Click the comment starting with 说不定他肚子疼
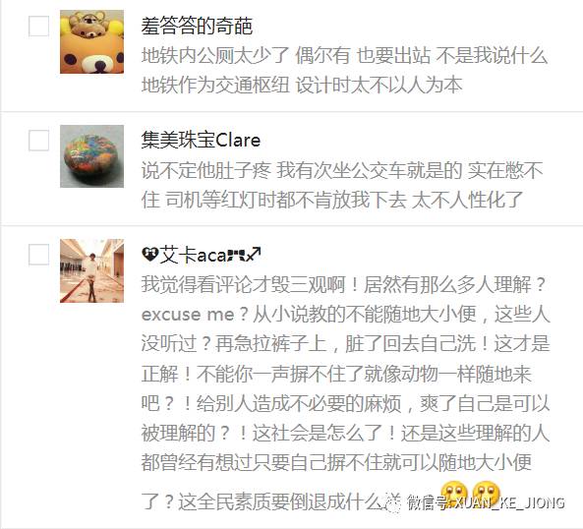Viewport: 583px width, 529px height. pos(342,185)
